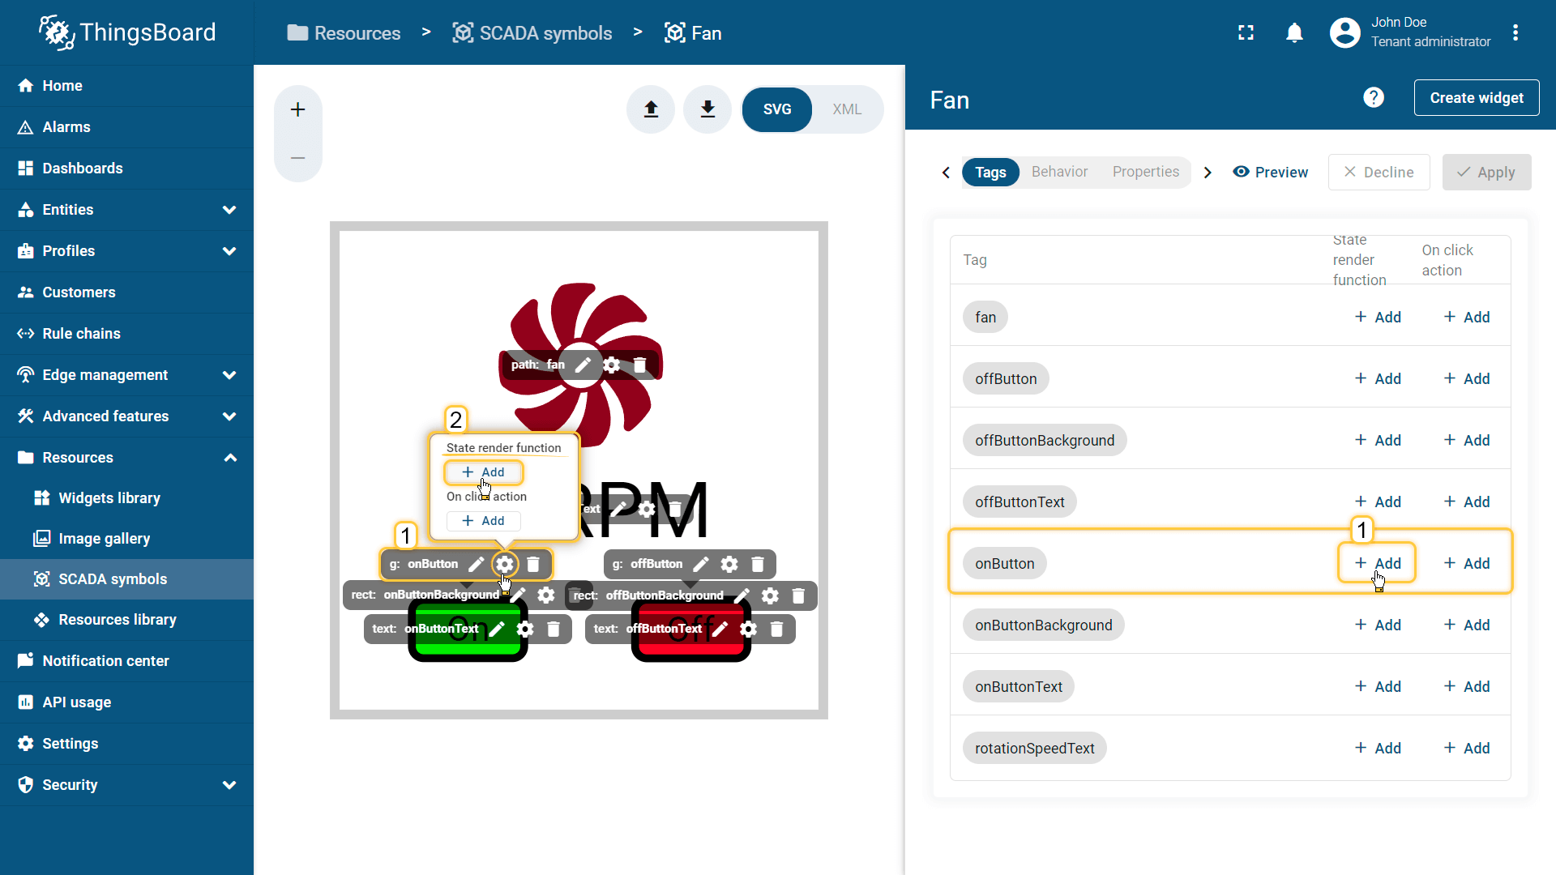Click the zoom in plus button
Viewport: 1556px width, 875px height.
(x=297, y=109)
